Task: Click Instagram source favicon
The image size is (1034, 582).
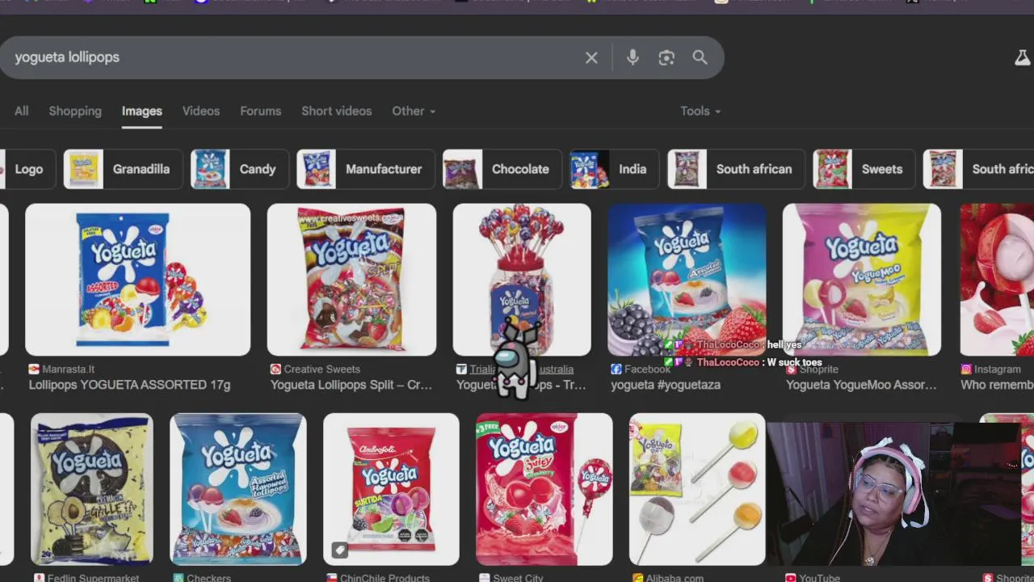Action: [966, 369]
